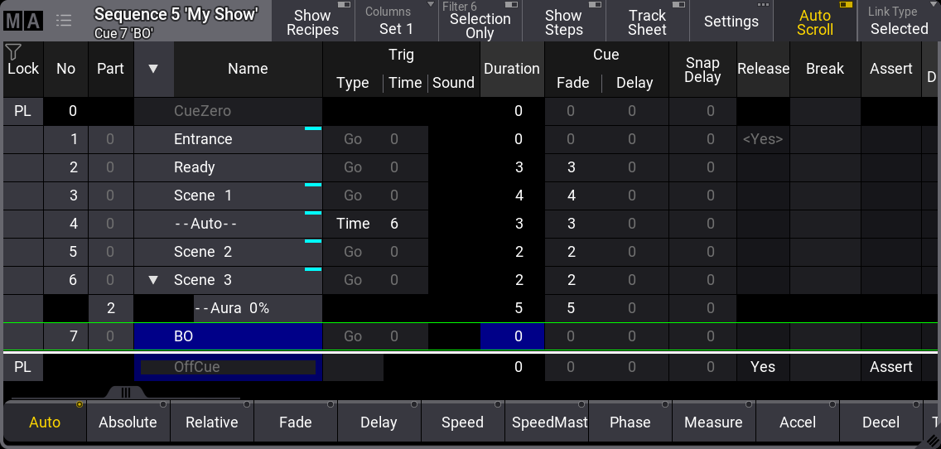This screenshot has height=449, width=941.
Task: Click the MA logo icon
Action: (23, 22)
